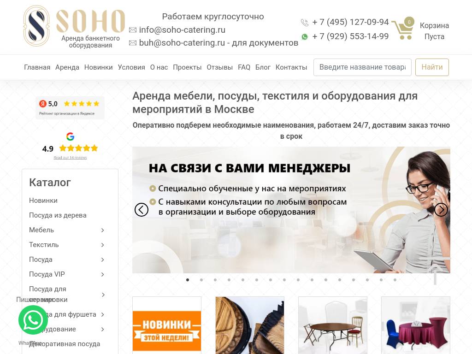Expand the Текстиль catalog category chevron

103,245
